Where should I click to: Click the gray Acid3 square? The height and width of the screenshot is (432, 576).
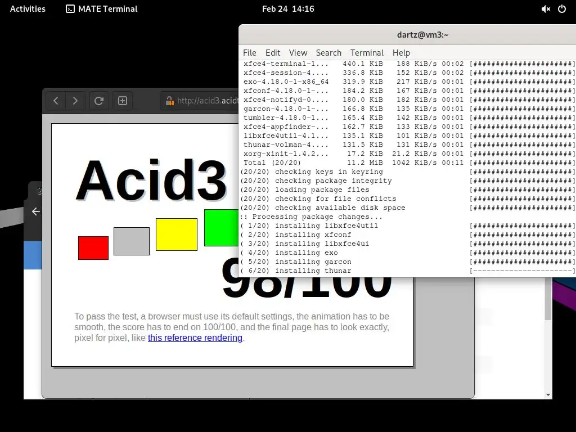pyautogui.click(x=132, y=241)
